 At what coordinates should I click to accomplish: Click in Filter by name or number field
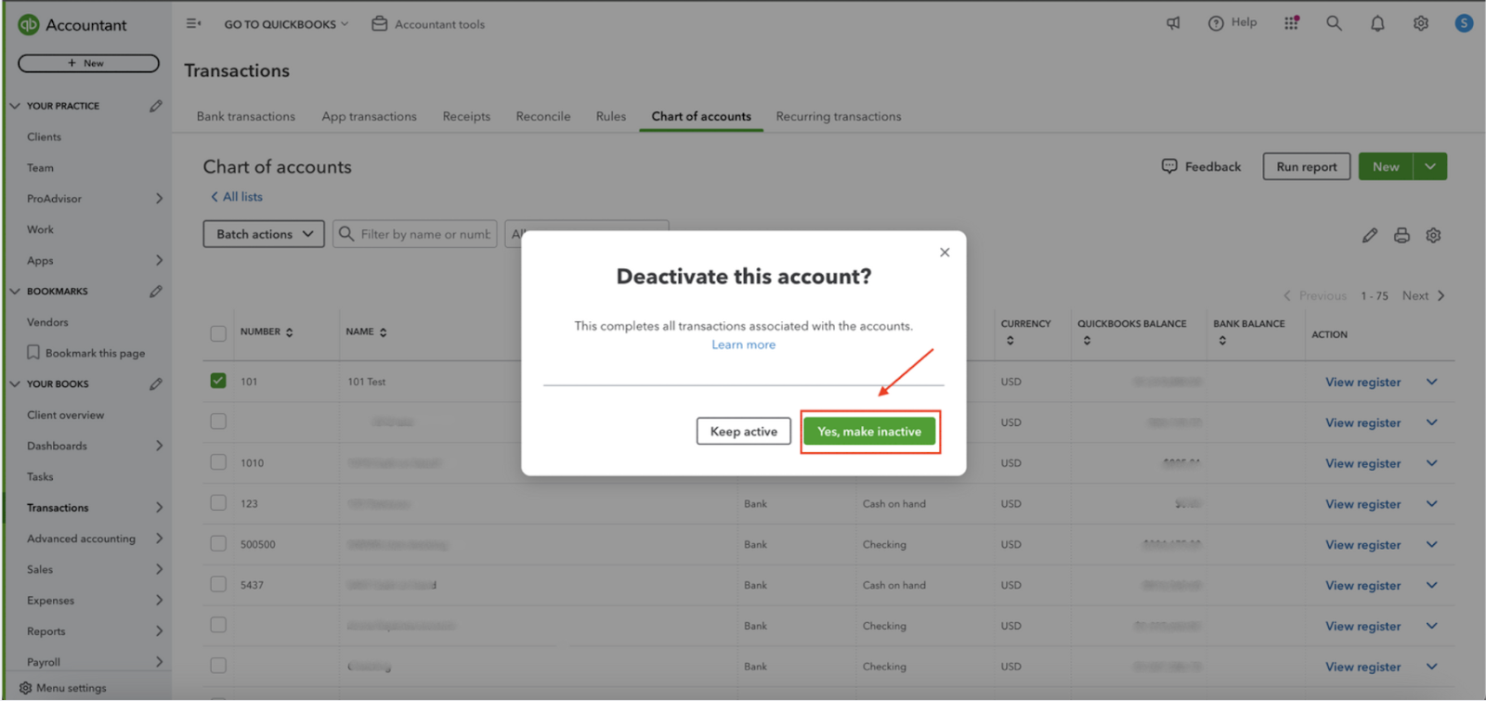click(x=415, y=234)
